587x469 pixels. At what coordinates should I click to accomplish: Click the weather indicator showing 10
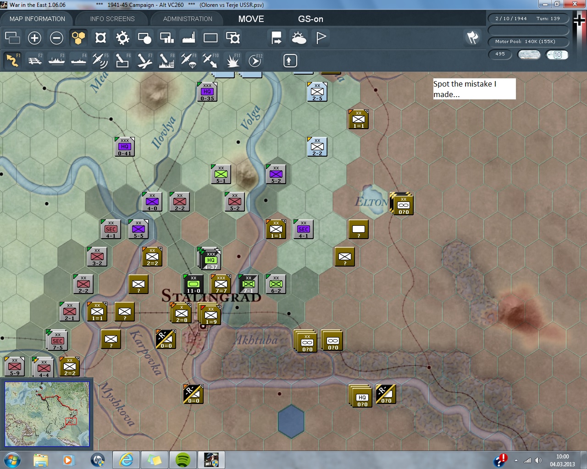(x=557, y=55)
